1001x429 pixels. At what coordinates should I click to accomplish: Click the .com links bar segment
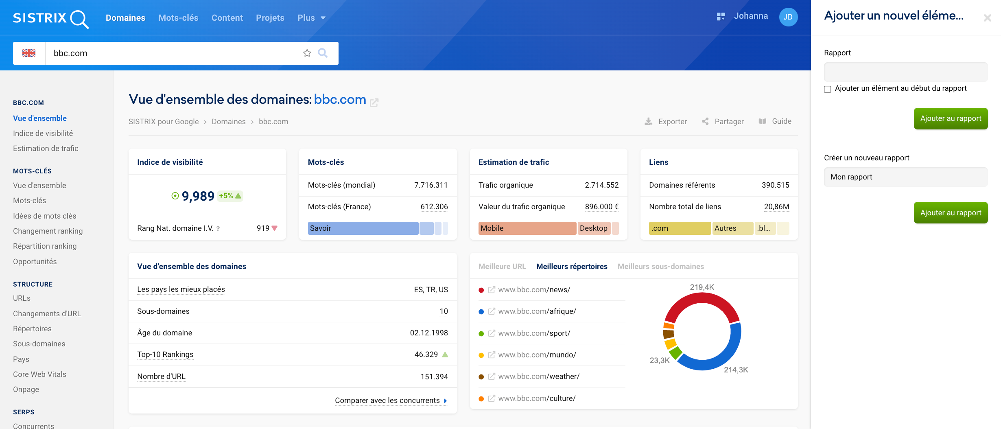680,228
